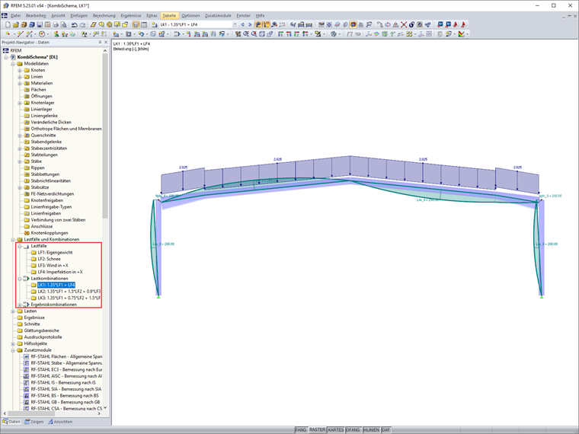Toggle the highlighted view icon in right toolbar
Screen dimensions: 579x434
click(353, 24)
